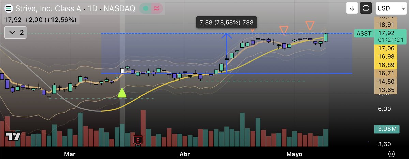The image size is (409, 159).
Task: Click the Abr label on time axis
Action: (185, 154)
